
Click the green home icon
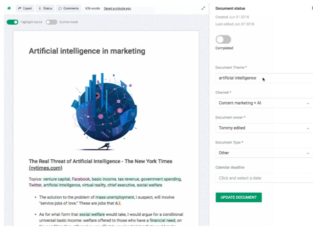coord(9,8)
